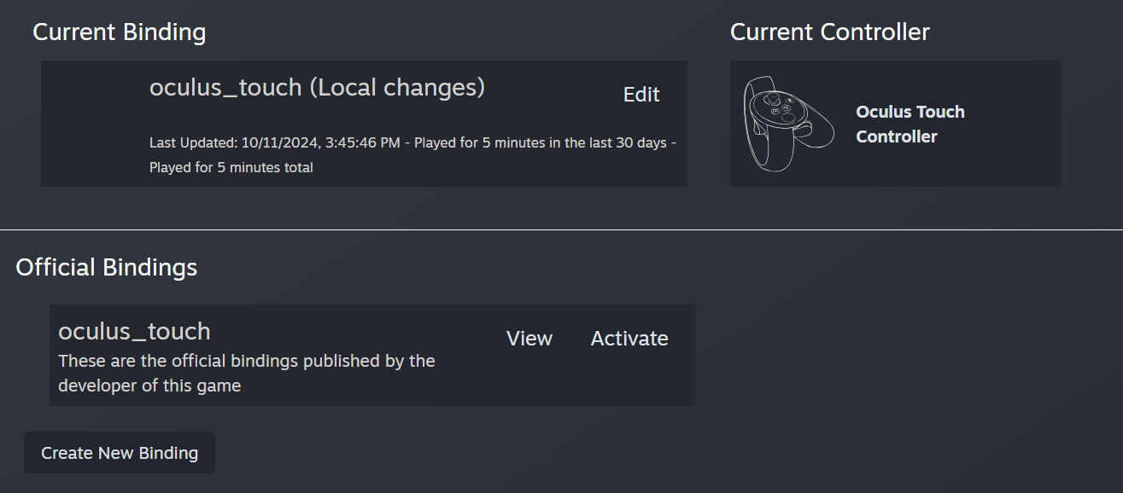
Task: Click the current oculus_touch (Local changes) entry
Action: (x=317, y=87)
